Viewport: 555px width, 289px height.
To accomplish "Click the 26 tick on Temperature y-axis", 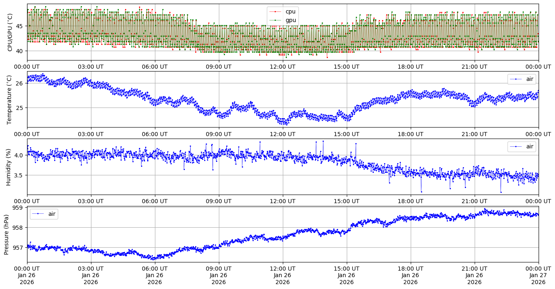I will [20, 83].
